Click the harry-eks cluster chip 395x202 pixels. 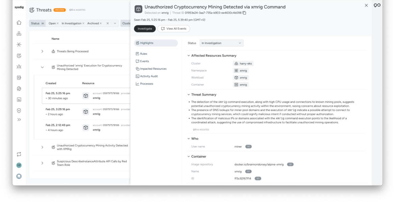pyautogui.click(x=243, y=64)
